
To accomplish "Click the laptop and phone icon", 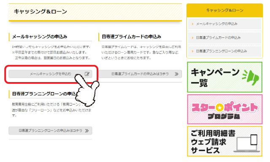I will tap(246, 143).
